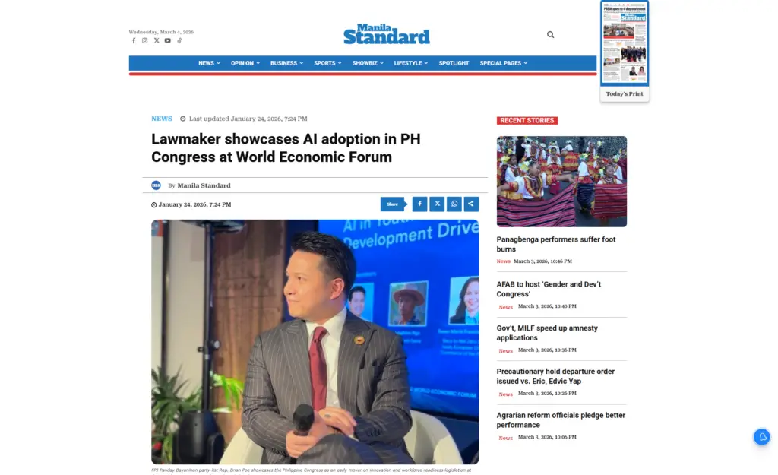Open 'Agrarian reform officials pledge' story

point(561,420)
